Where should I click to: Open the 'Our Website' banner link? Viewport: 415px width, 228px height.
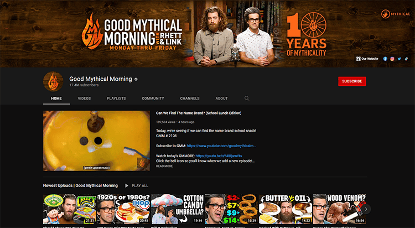(x=367, y=58)
